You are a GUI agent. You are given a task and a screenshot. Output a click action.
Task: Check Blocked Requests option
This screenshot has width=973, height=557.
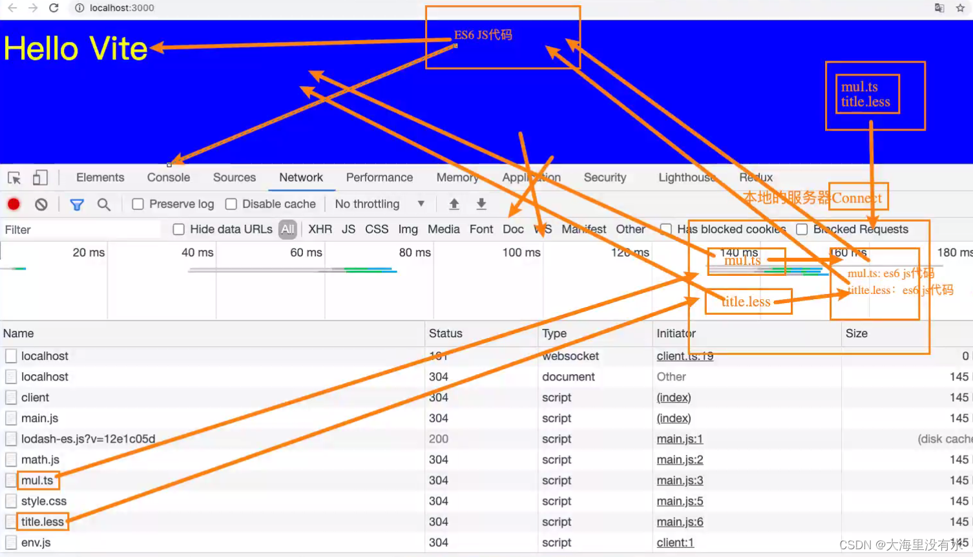[802, 229]
